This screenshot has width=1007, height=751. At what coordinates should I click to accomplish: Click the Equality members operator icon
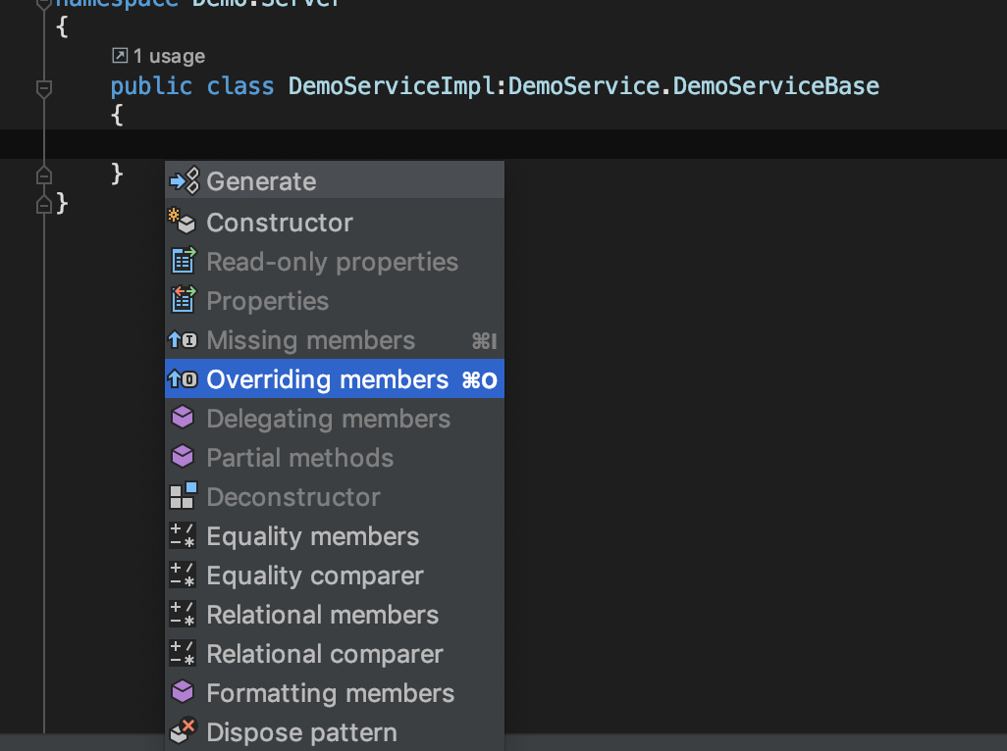[x=183, y=536]
